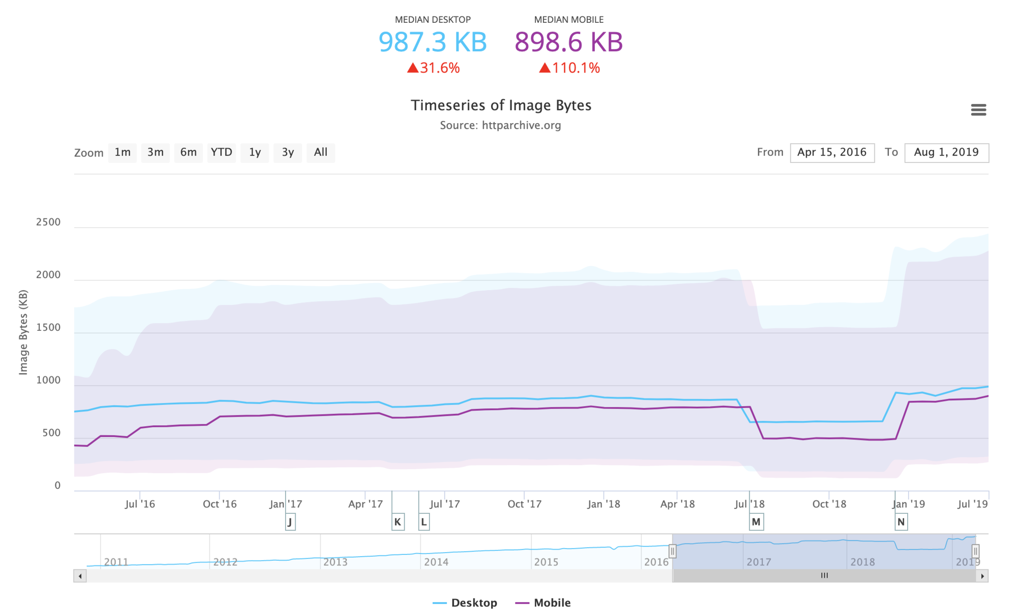
Task: Open flag marker M annotation
Action: tap(756, 522)
